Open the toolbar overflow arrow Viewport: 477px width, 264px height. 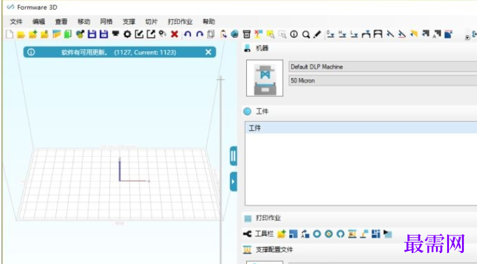[467, 37]
